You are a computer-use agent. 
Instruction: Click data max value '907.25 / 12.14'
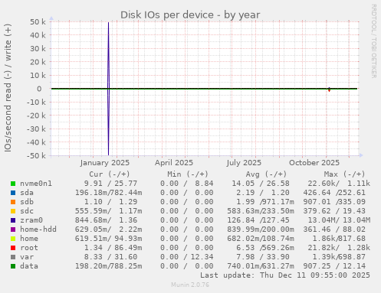point(334,266)
